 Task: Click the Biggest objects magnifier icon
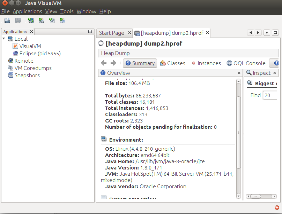pos(250,83)
